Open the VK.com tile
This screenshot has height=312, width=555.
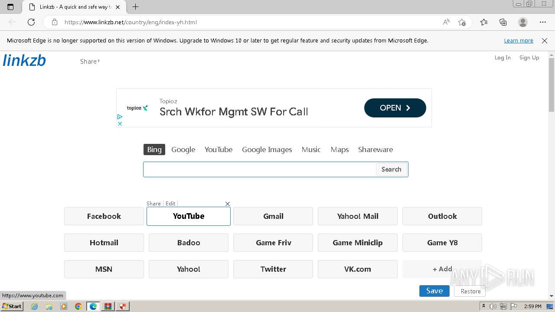358,269
